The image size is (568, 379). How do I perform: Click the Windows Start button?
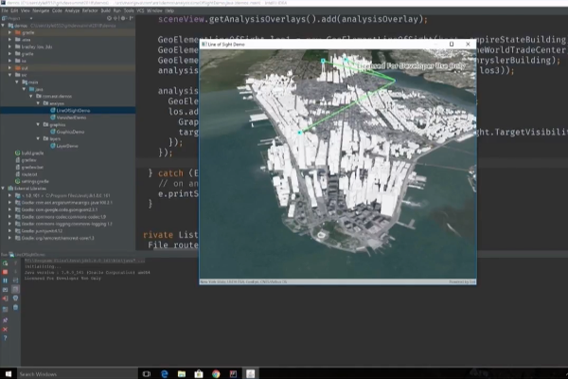click(x=8, y=372)
